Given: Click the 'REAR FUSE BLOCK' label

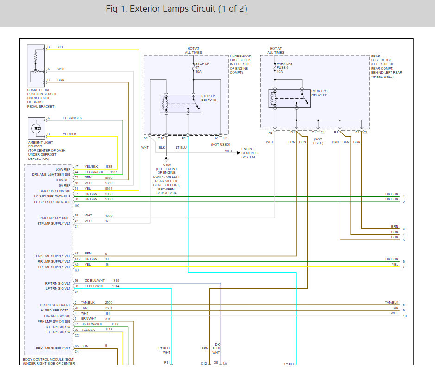Looking at the screenshot, I should [x=386, y=66].
